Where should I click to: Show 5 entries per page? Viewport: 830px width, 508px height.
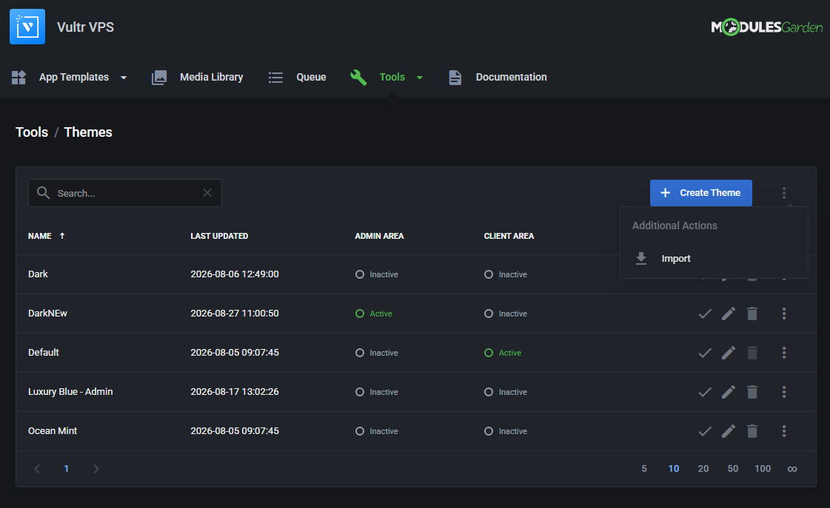tap(644, 469)
